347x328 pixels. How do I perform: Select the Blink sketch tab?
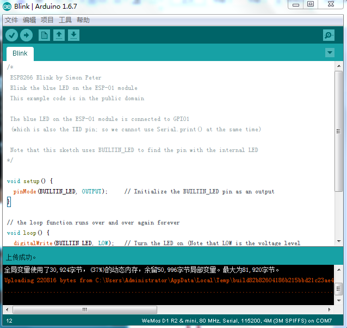(20, 53)
